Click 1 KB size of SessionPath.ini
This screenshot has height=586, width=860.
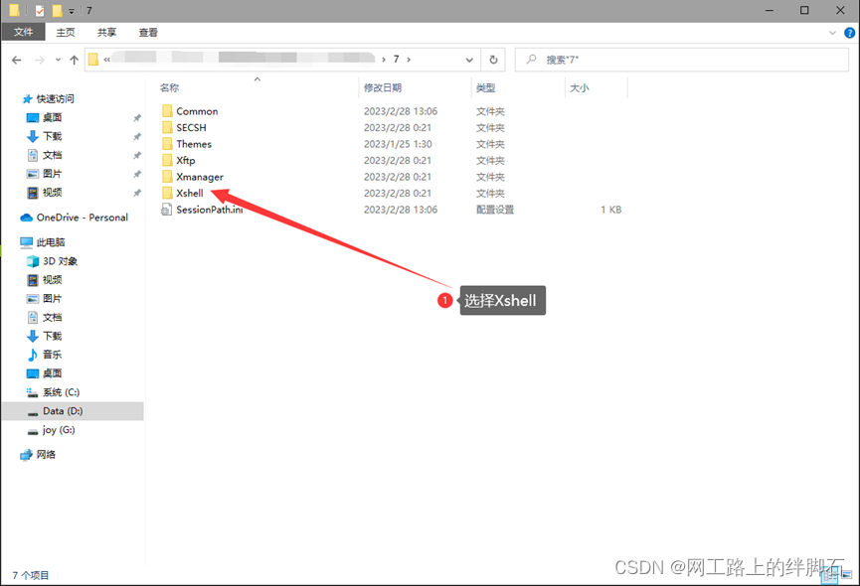pos(611,210)
